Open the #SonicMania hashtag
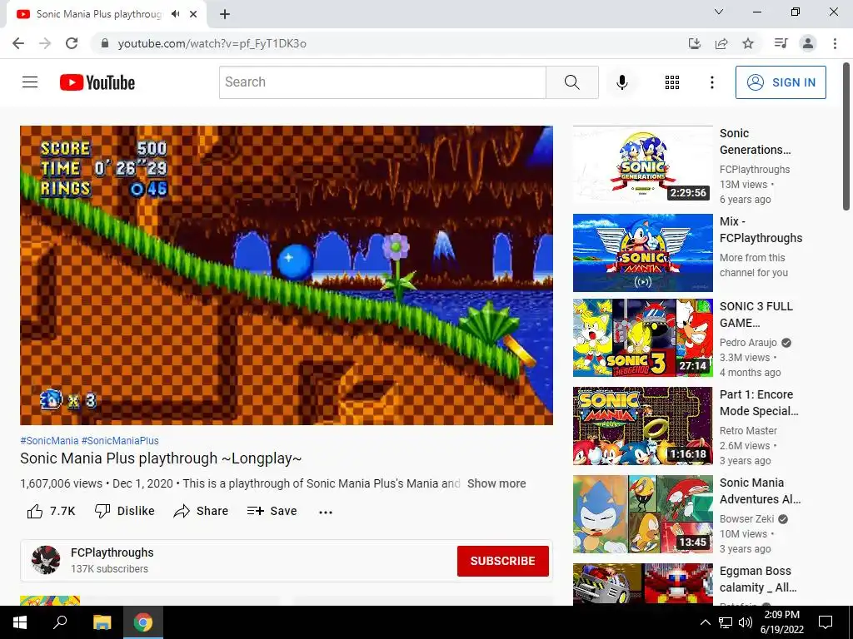This screenshot has width=853, height=639. 49,441
